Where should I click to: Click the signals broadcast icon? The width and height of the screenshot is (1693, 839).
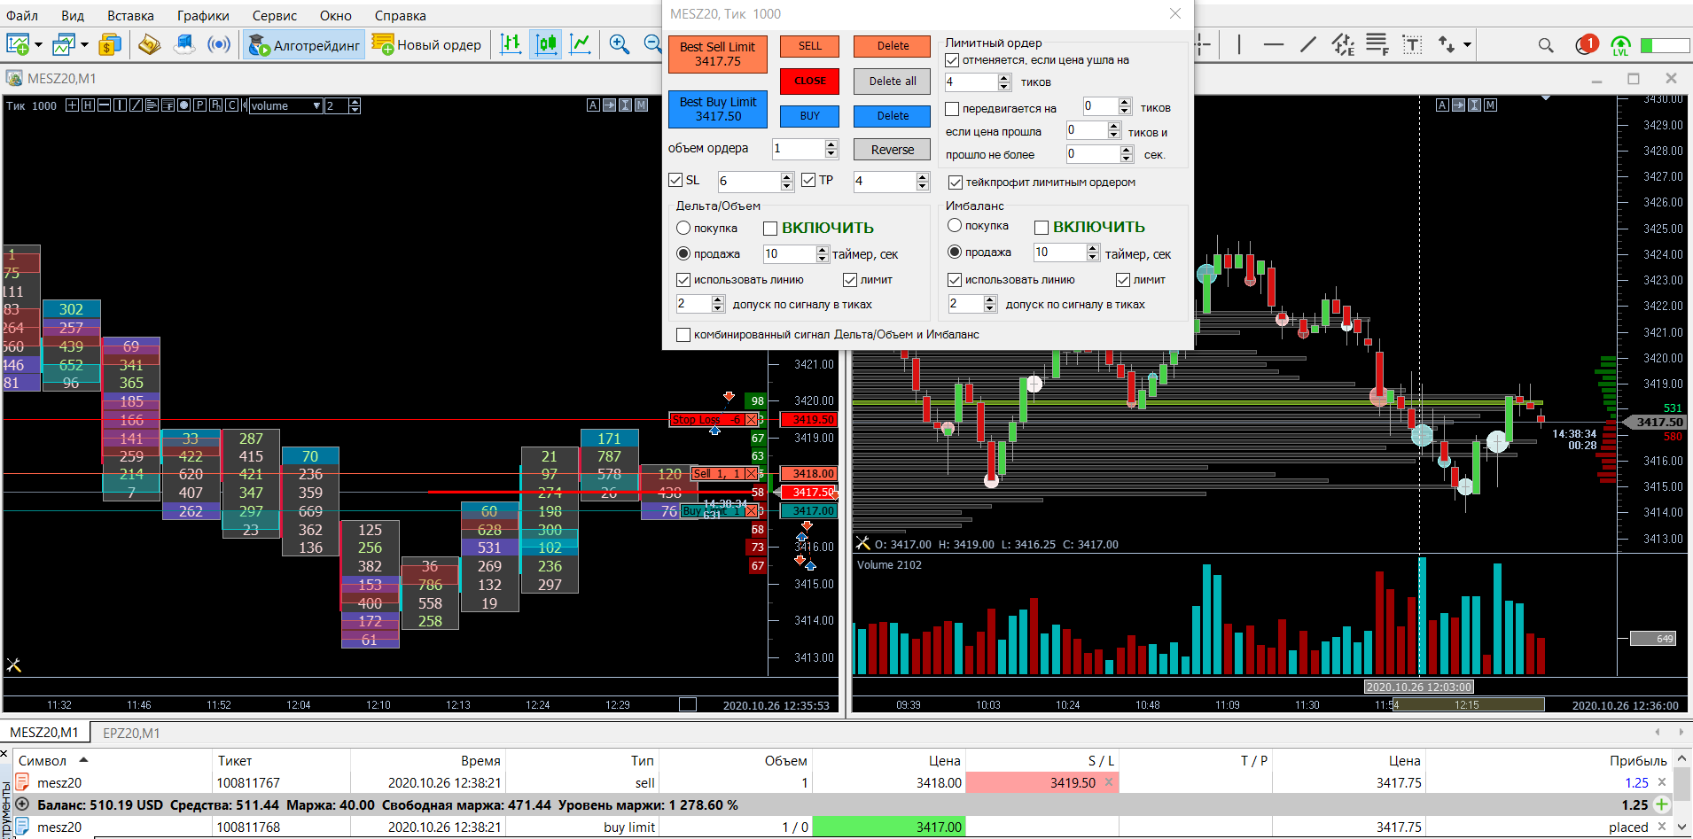[x=219, y=44]
